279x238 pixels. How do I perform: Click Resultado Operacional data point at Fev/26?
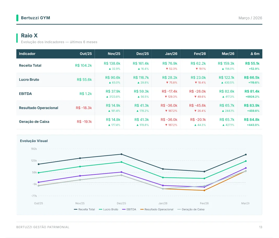pos(204,190)
